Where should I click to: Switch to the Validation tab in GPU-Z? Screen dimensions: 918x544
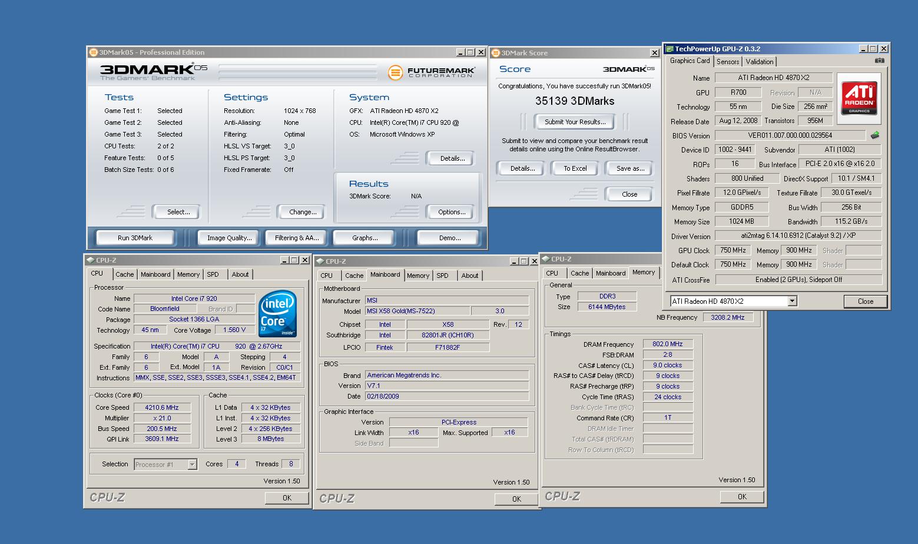pyautogui.click(x=760, y=62)
